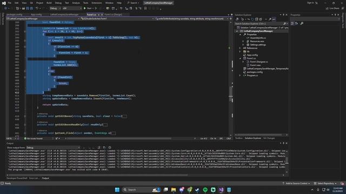Click the Windows taskbar Search box
Viewport: 346px width, 194px height.
click(x=141, y=190)
